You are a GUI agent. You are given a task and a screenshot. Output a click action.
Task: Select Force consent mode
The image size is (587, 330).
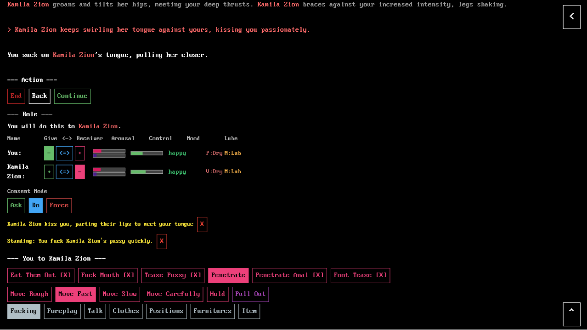59,205
